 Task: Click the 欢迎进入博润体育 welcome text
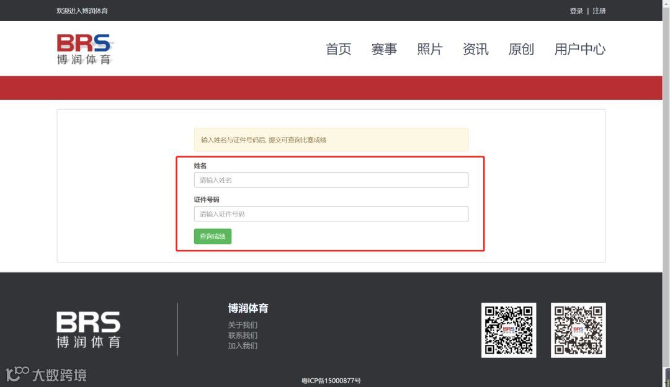(82, 11)
